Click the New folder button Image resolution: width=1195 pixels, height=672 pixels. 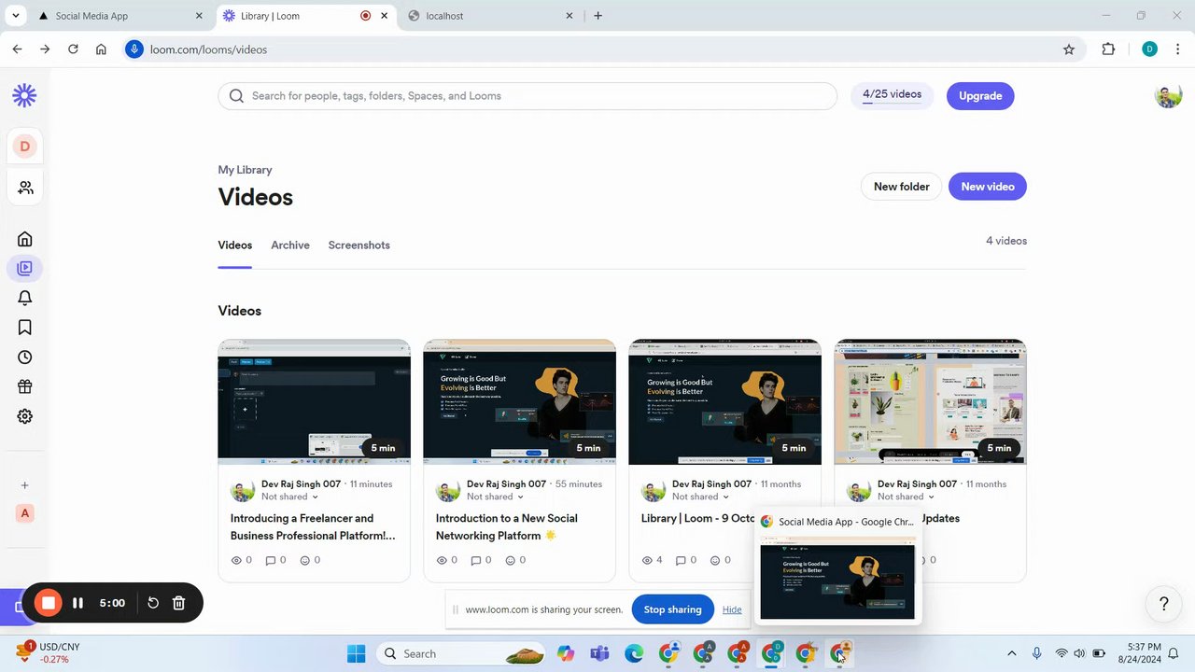click(x=902, y=187)
